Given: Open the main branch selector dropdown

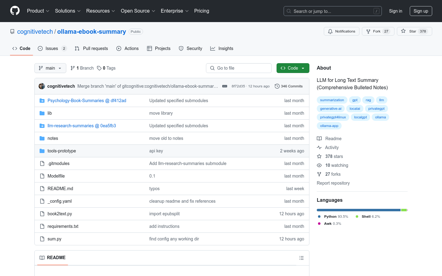Looking at the screenshot, I should [50, 68].
